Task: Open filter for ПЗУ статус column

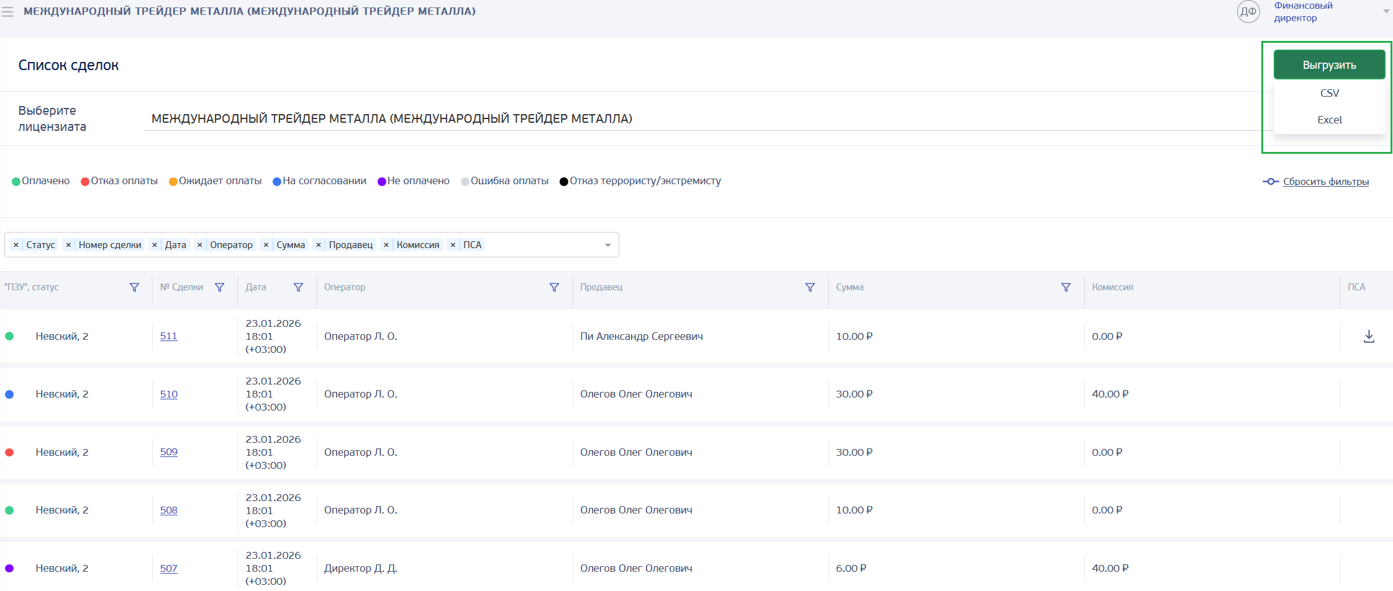Action: tap(134, 287)
